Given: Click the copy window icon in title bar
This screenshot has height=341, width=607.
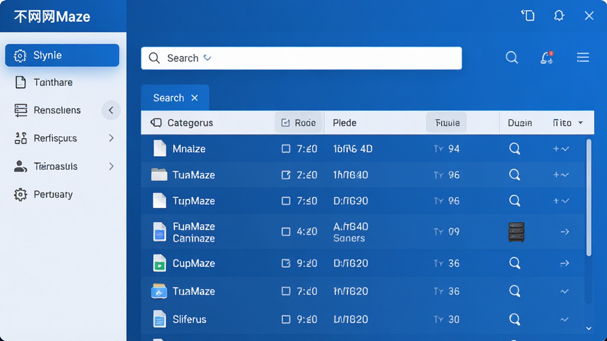Looking at the screenshot, I should [x=528, y=15].
